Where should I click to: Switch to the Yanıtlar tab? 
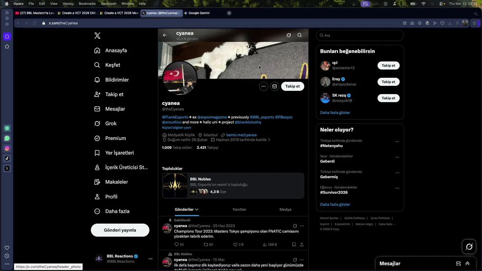click(239, 209)
